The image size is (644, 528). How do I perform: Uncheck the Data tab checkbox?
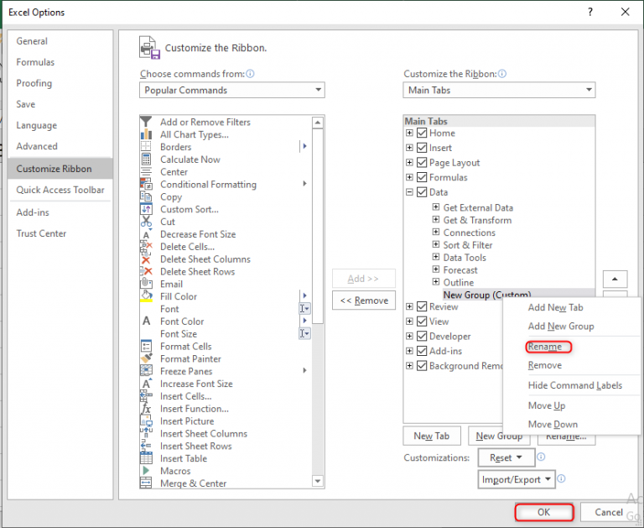[422, 192]
